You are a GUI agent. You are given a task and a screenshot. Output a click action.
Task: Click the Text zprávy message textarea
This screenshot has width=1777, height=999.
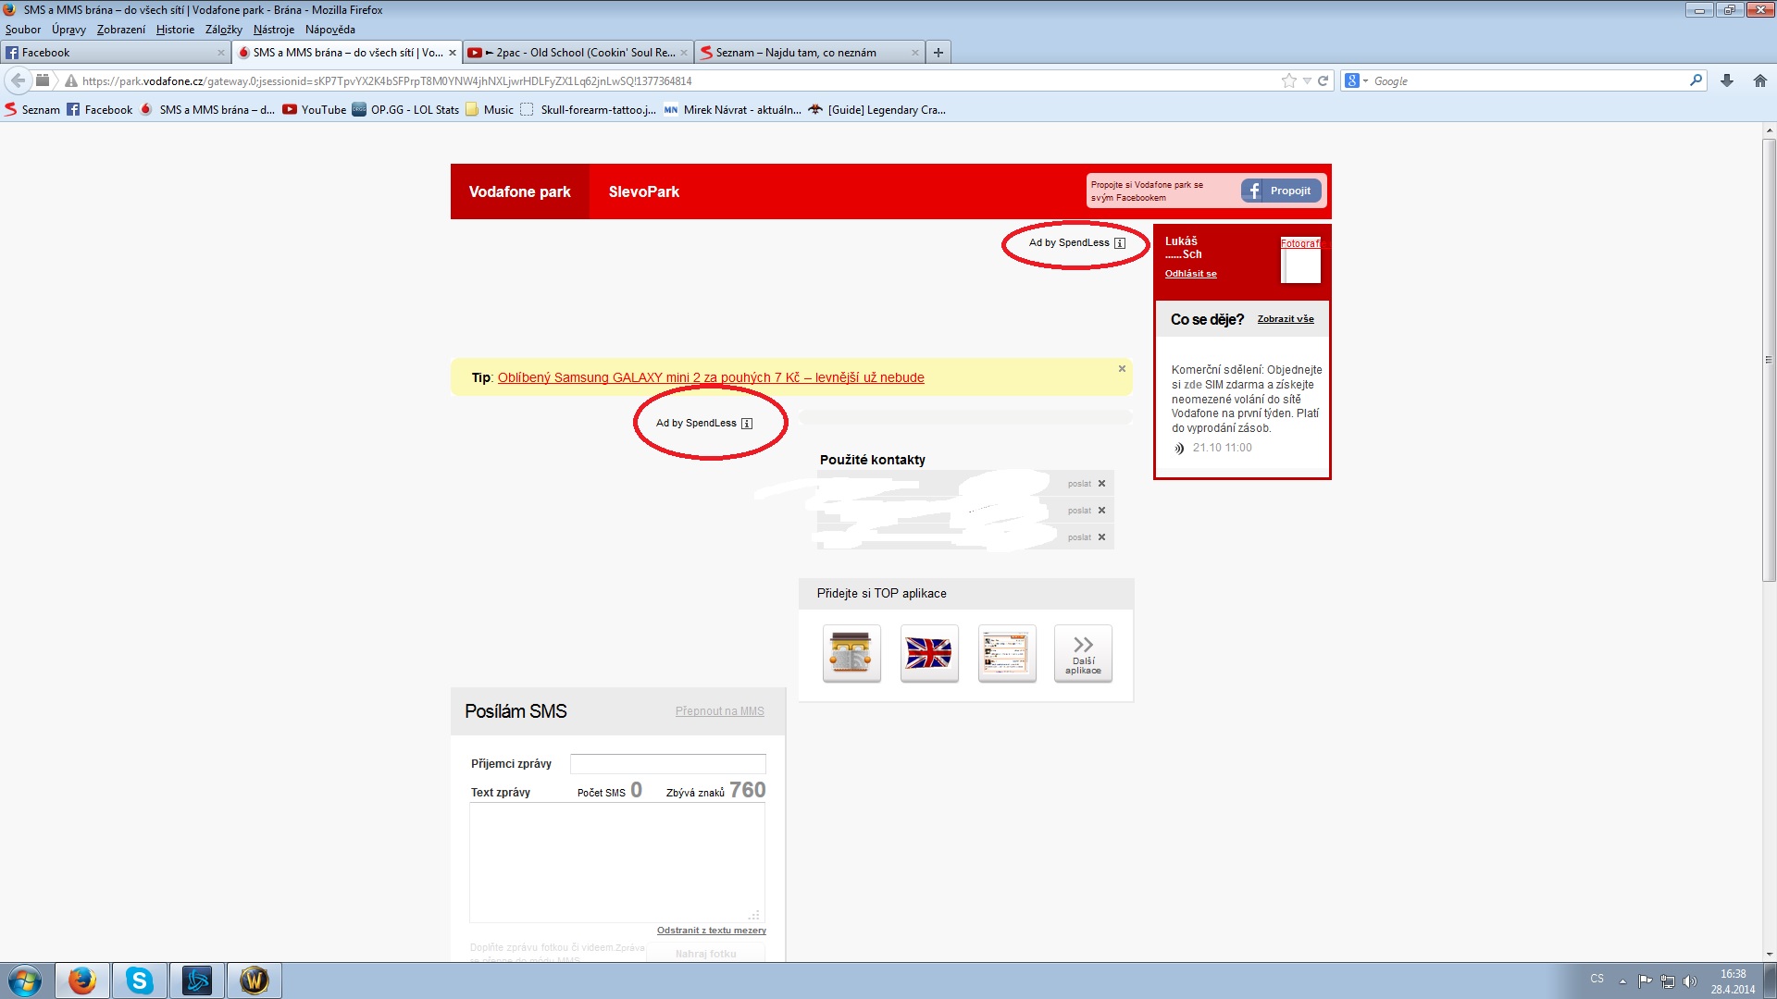click(617, 862)
